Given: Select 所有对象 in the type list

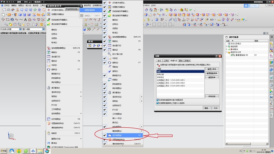Looking at the screenshot, I should 161,74.
